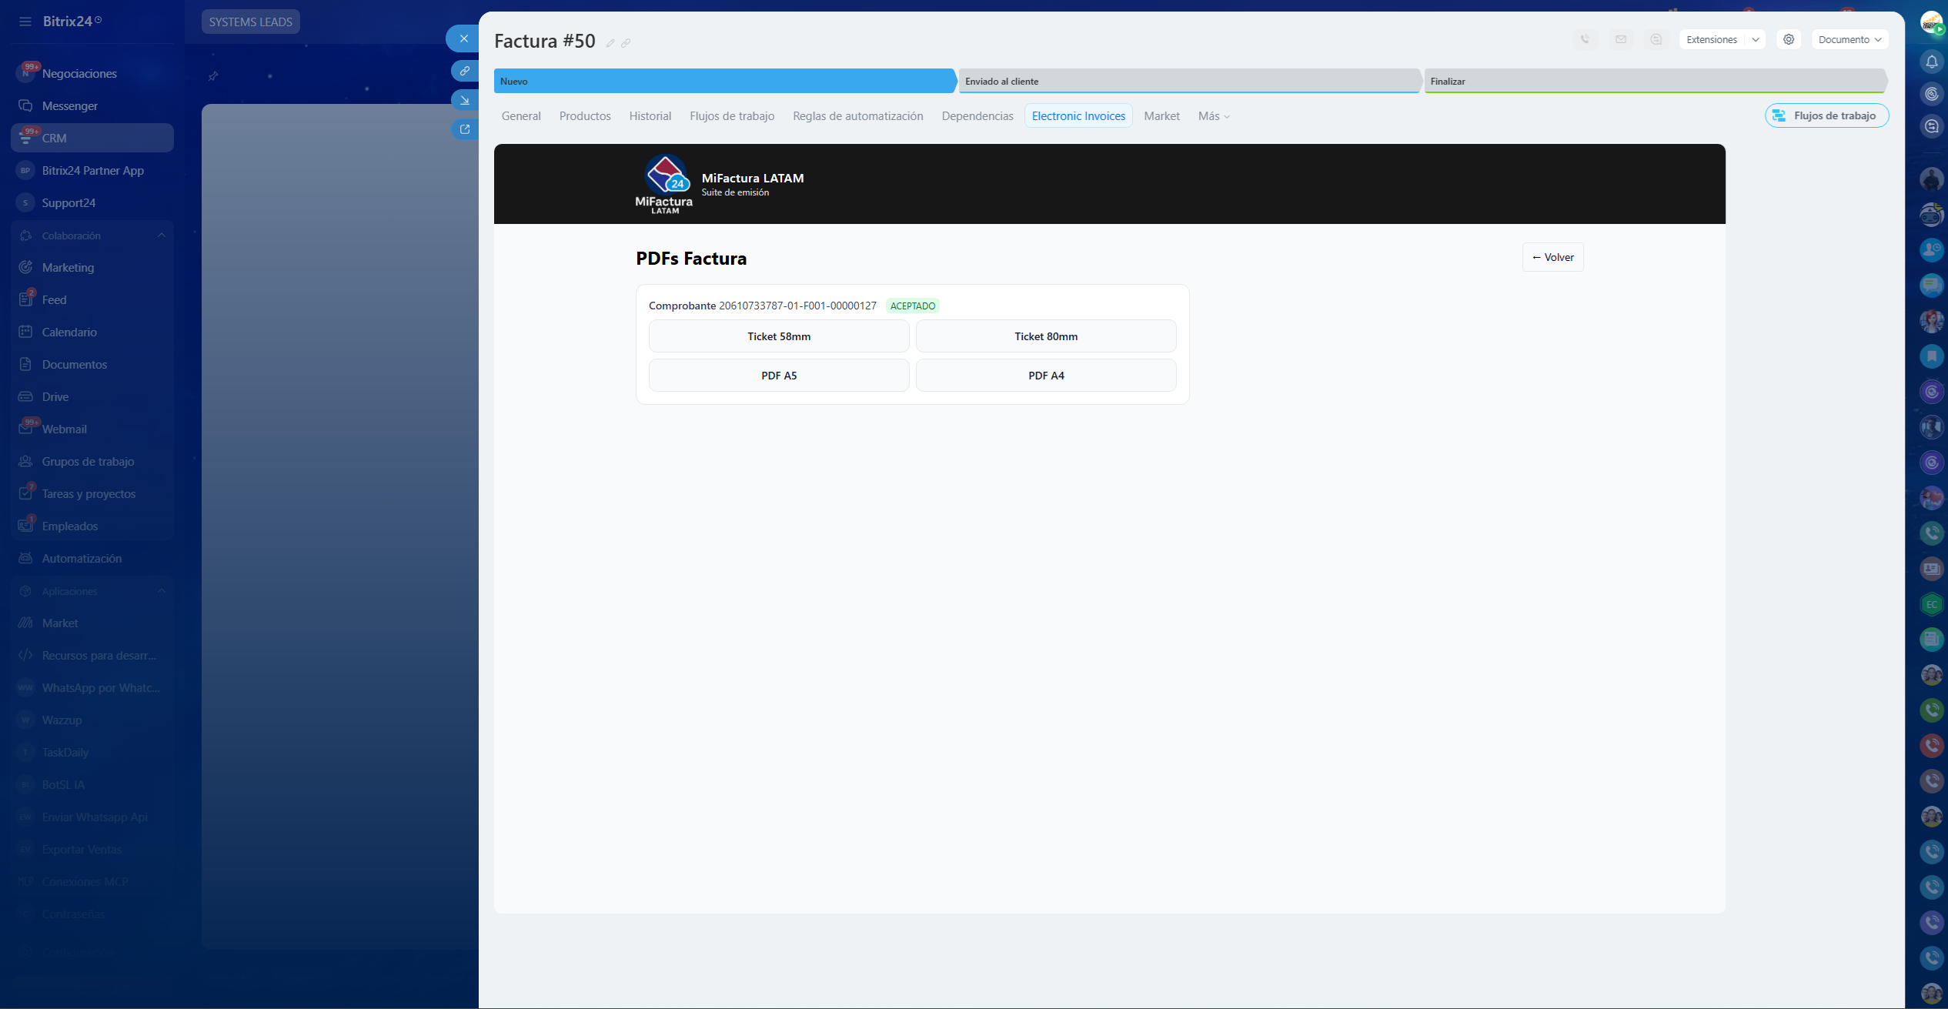Switch to the Historial tab
The height and width of the screenshot is (1009, 1948).
point(650,116)
